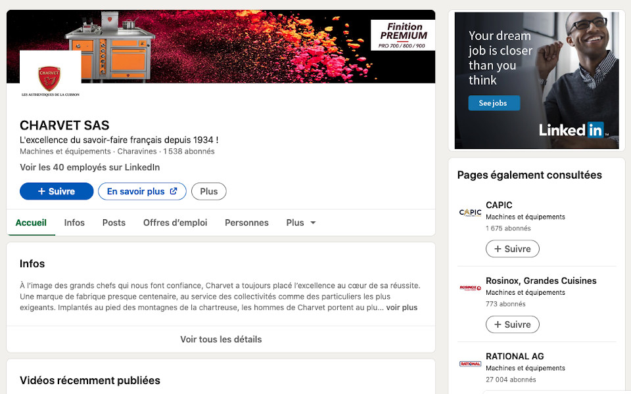Click Machines et équipements under Rosinox
This screenshot has height=394, width=631.
click(525, 292)
